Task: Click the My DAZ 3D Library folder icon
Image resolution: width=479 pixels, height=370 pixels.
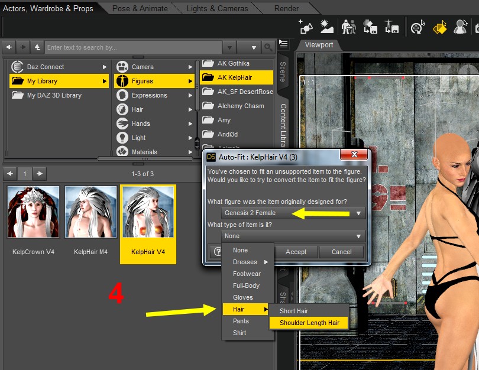Action: click(x=17, y=95)
